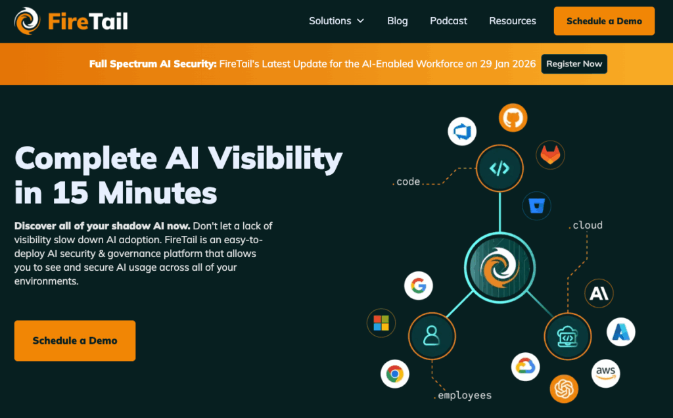The width and height of the screenshot is (673, 418).
Task: Click the Google Cloud icon
Action: click(526, 367)
